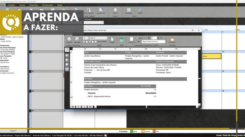Open the Financeiro menu tab

[x=34, y=5]
